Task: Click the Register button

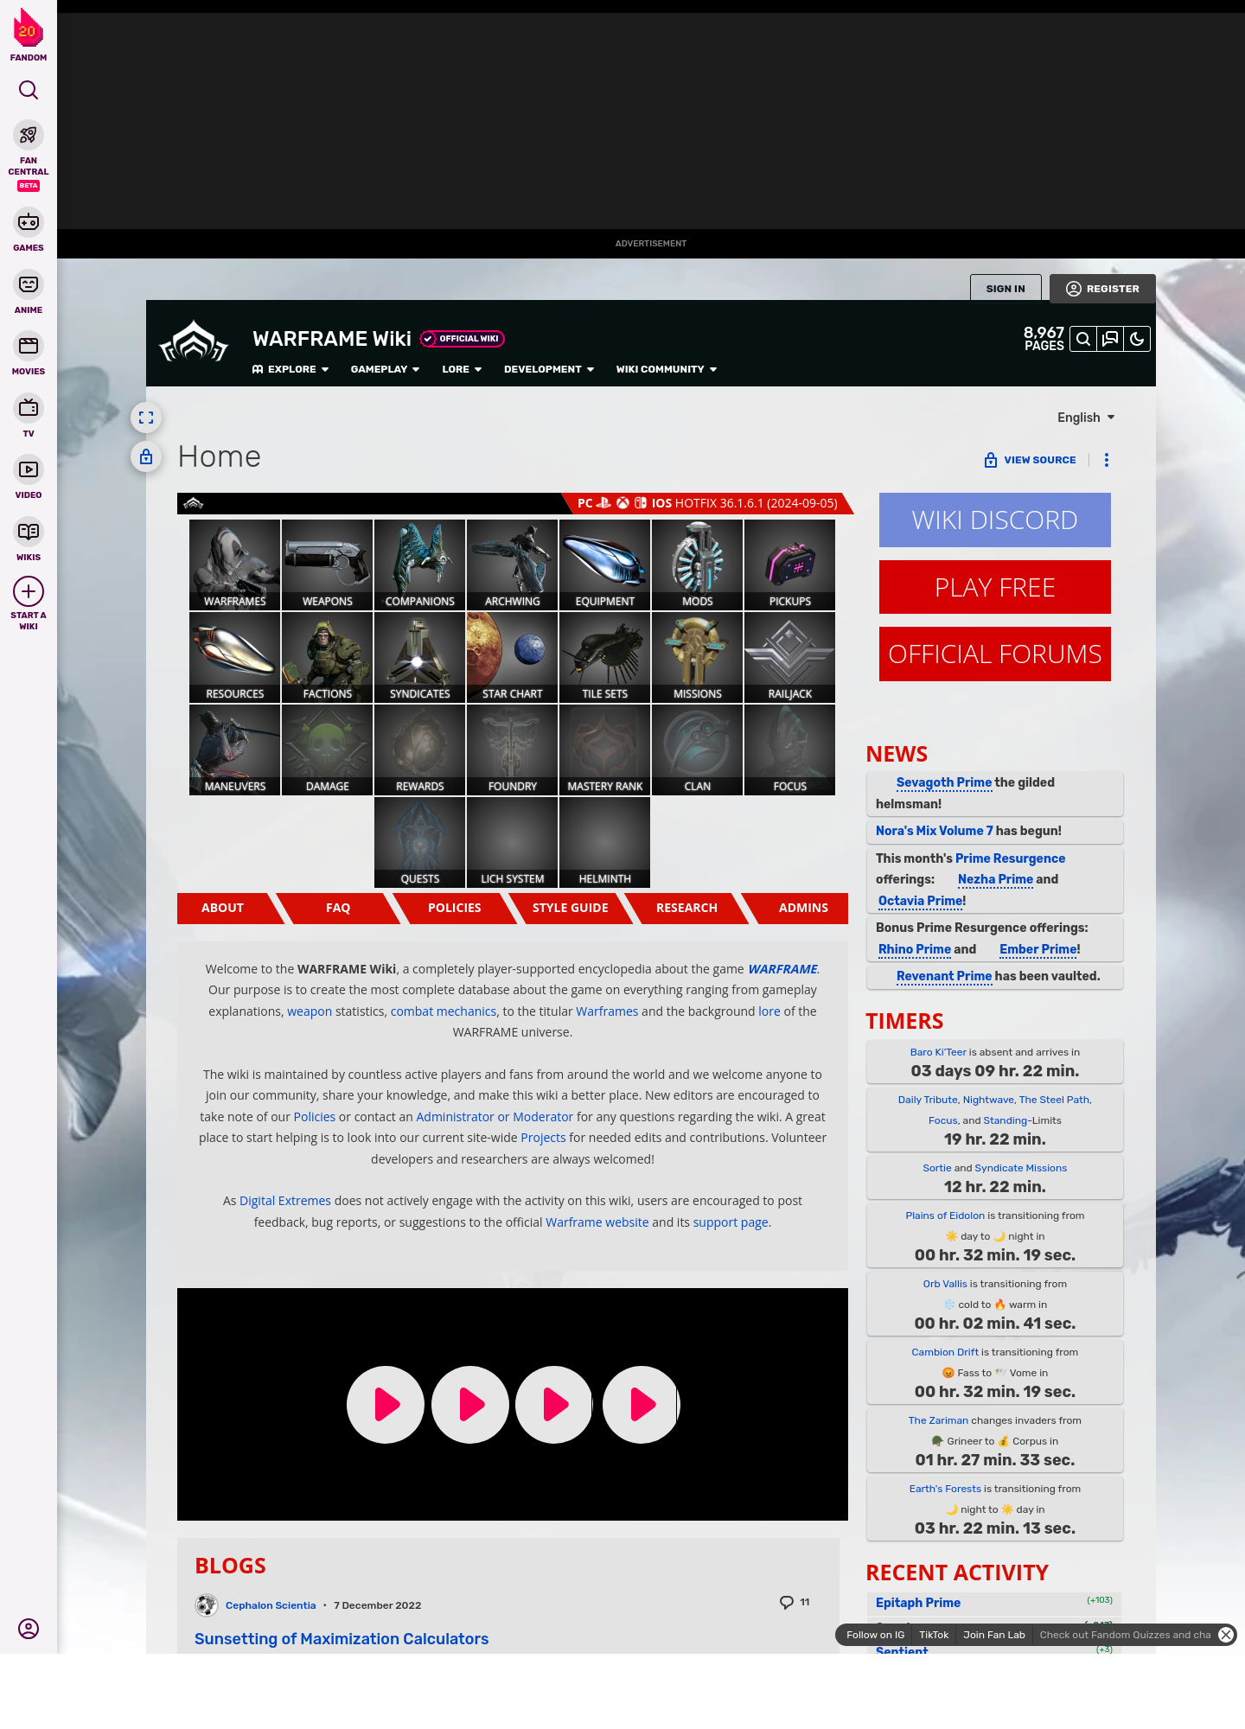Action: coord(1102,289)
